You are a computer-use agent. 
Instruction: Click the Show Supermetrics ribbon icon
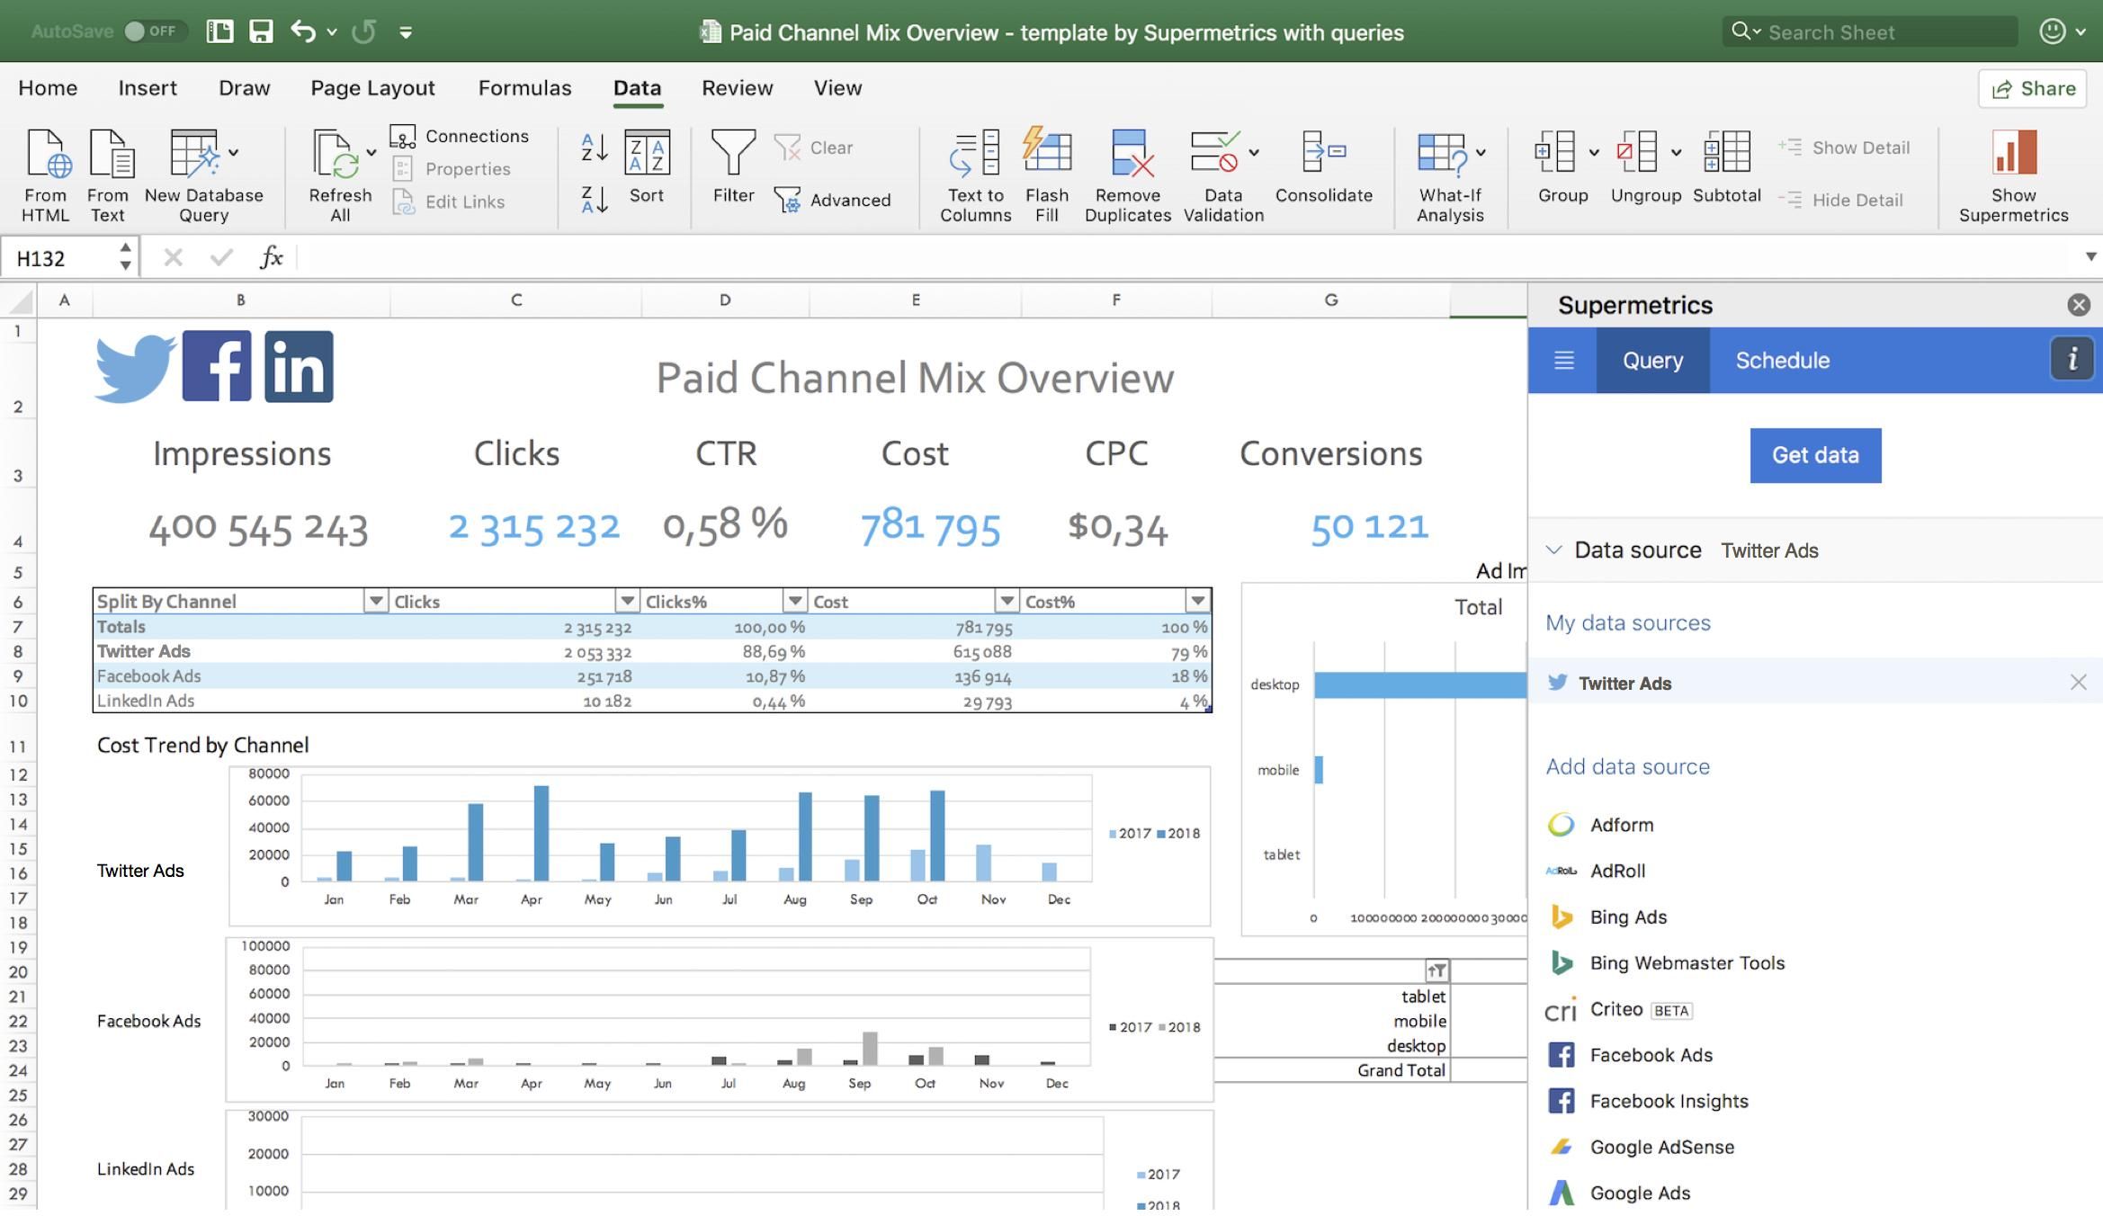[2013, 153]
